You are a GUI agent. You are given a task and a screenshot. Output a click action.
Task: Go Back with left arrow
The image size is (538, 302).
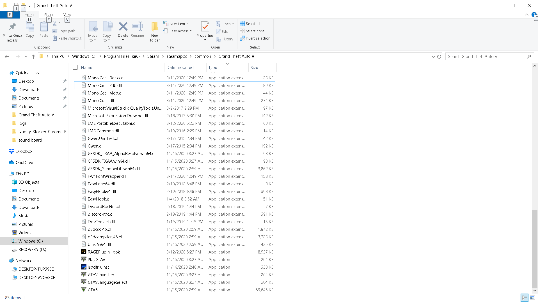coord(7,56)
